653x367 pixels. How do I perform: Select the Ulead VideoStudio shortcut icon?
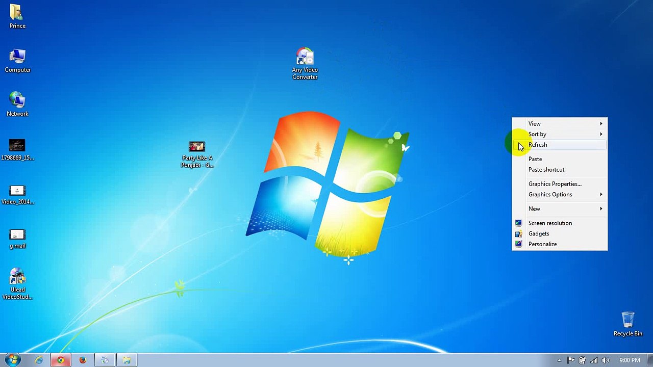tap(17, 283)
